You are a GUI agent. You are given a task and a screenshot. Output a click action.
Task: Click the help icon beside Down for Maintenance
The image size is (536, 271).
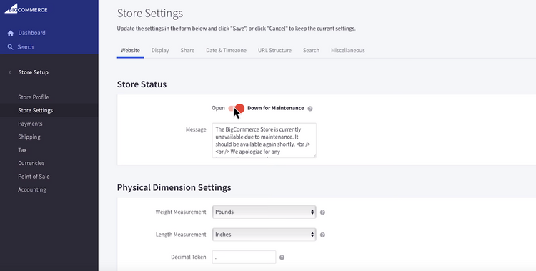[310, 109]
